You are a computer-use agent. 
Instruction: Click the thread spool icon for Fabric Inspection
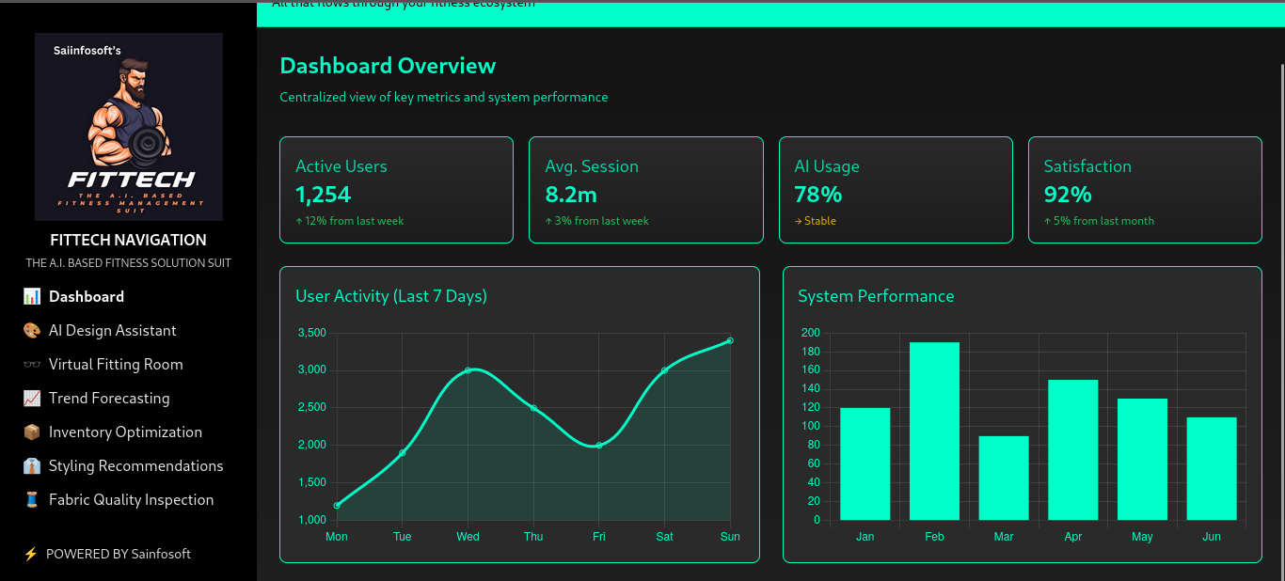pyautogui.click(x=32, y=500)
